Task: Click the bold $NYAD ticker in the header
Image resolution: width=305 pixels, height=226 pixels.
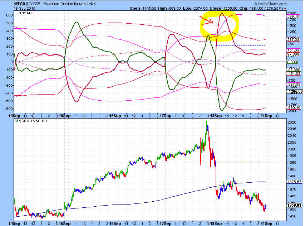Action: click(21, 4)
